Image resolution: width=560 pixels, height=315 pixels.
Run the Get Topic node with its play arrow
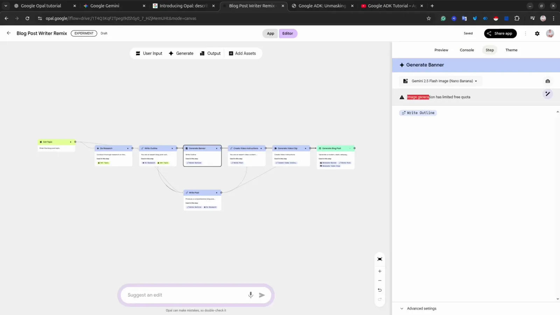tap(71, 142)
